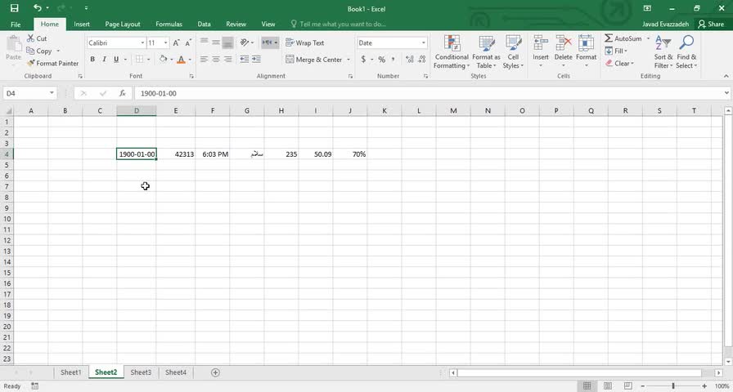Screen dimensions: 733x392
Task: Apply percent style to cell
Action: [381, 60]
